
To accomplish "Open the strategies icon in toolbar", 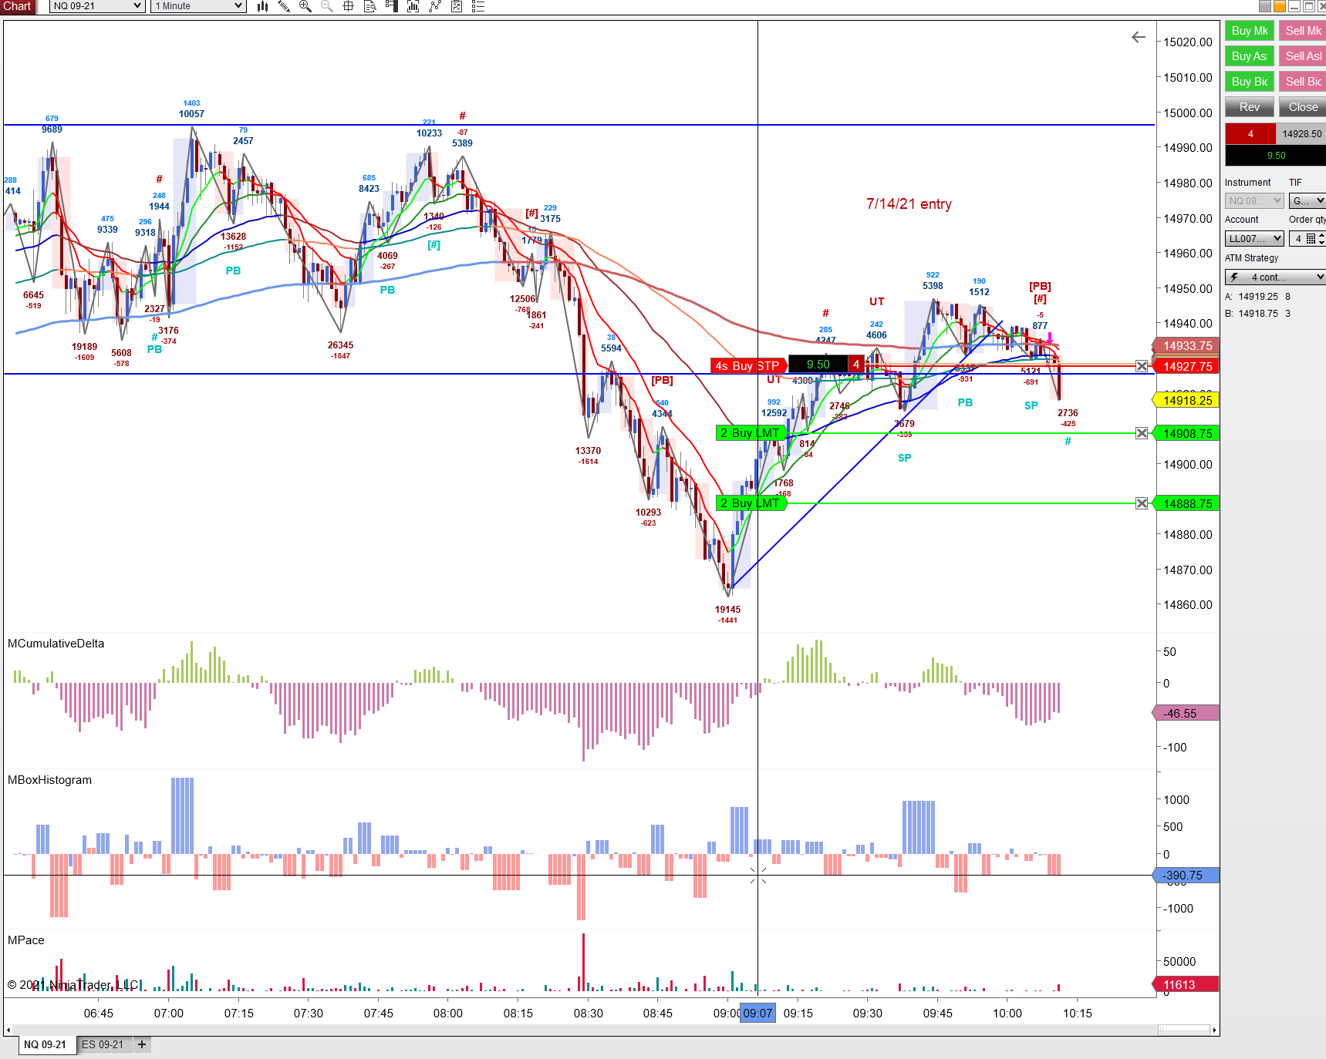I will (435, 6).
